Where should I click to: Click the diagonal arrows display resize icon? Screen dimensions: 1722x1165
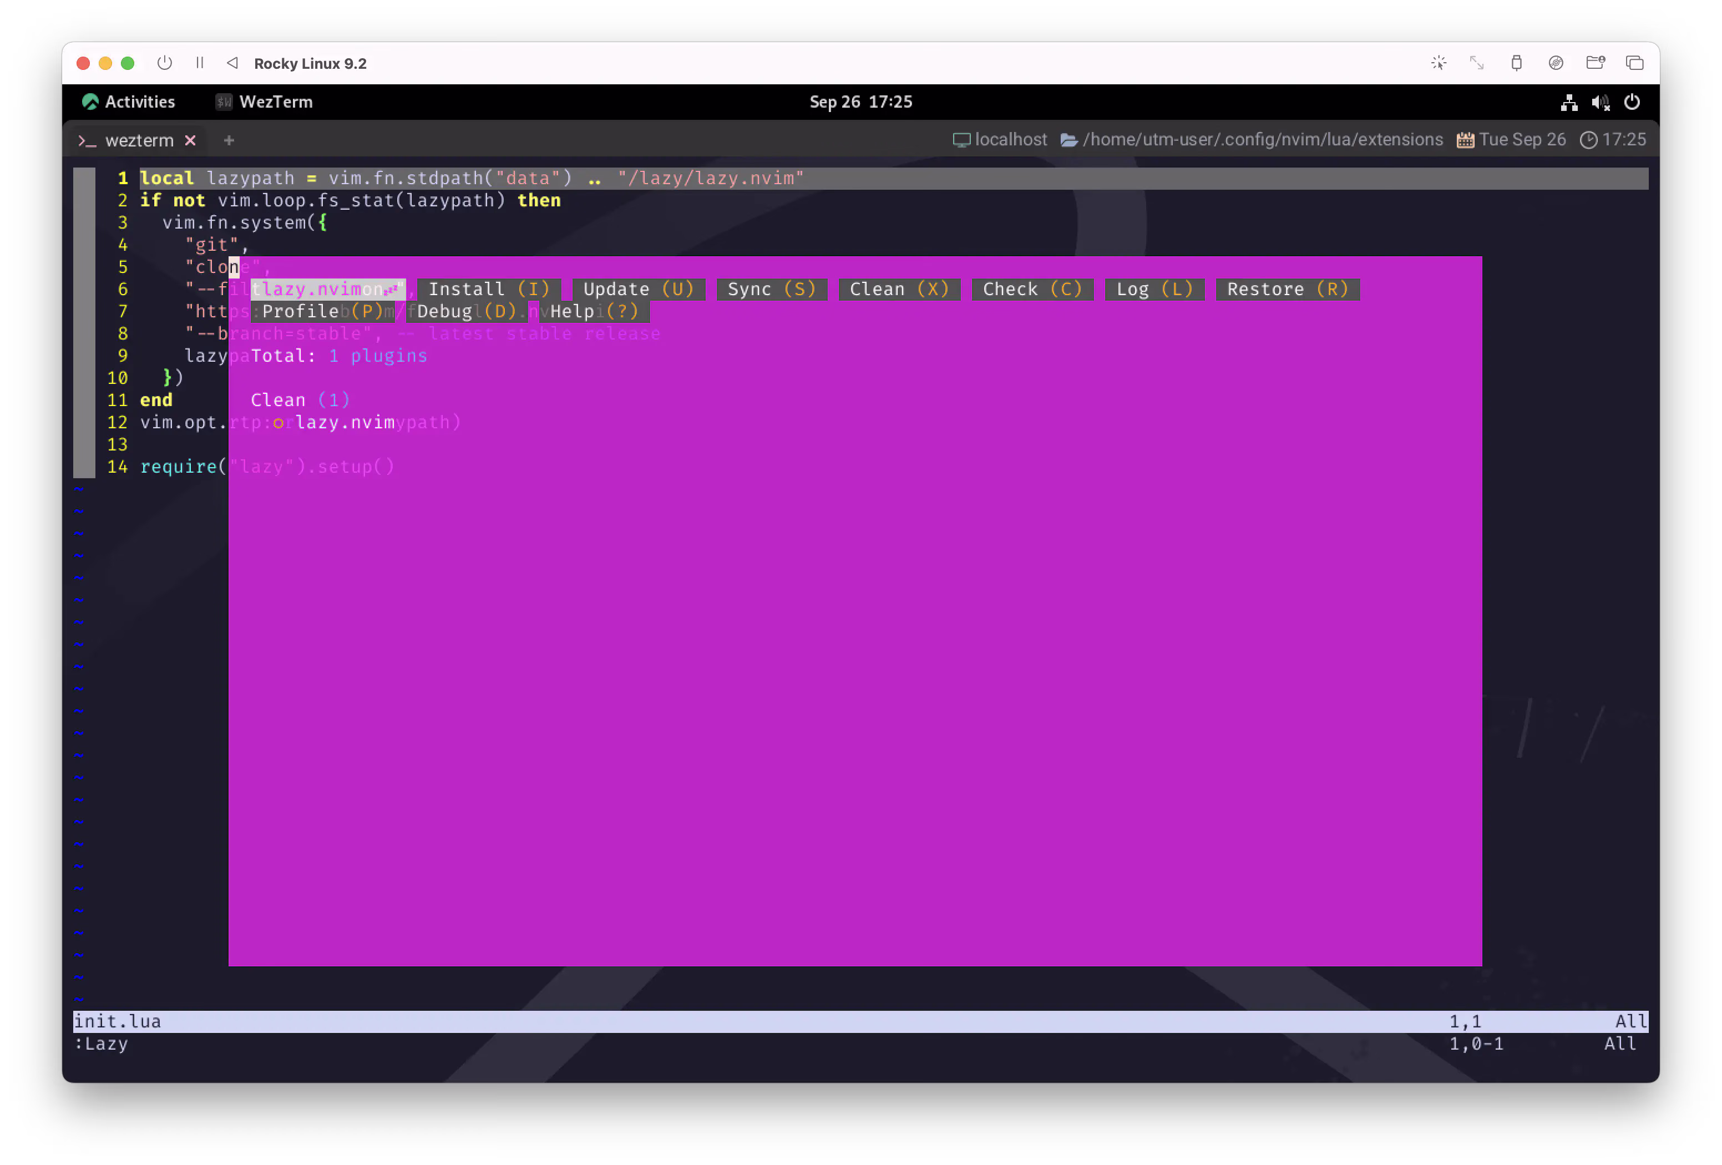pos(1477,63)
